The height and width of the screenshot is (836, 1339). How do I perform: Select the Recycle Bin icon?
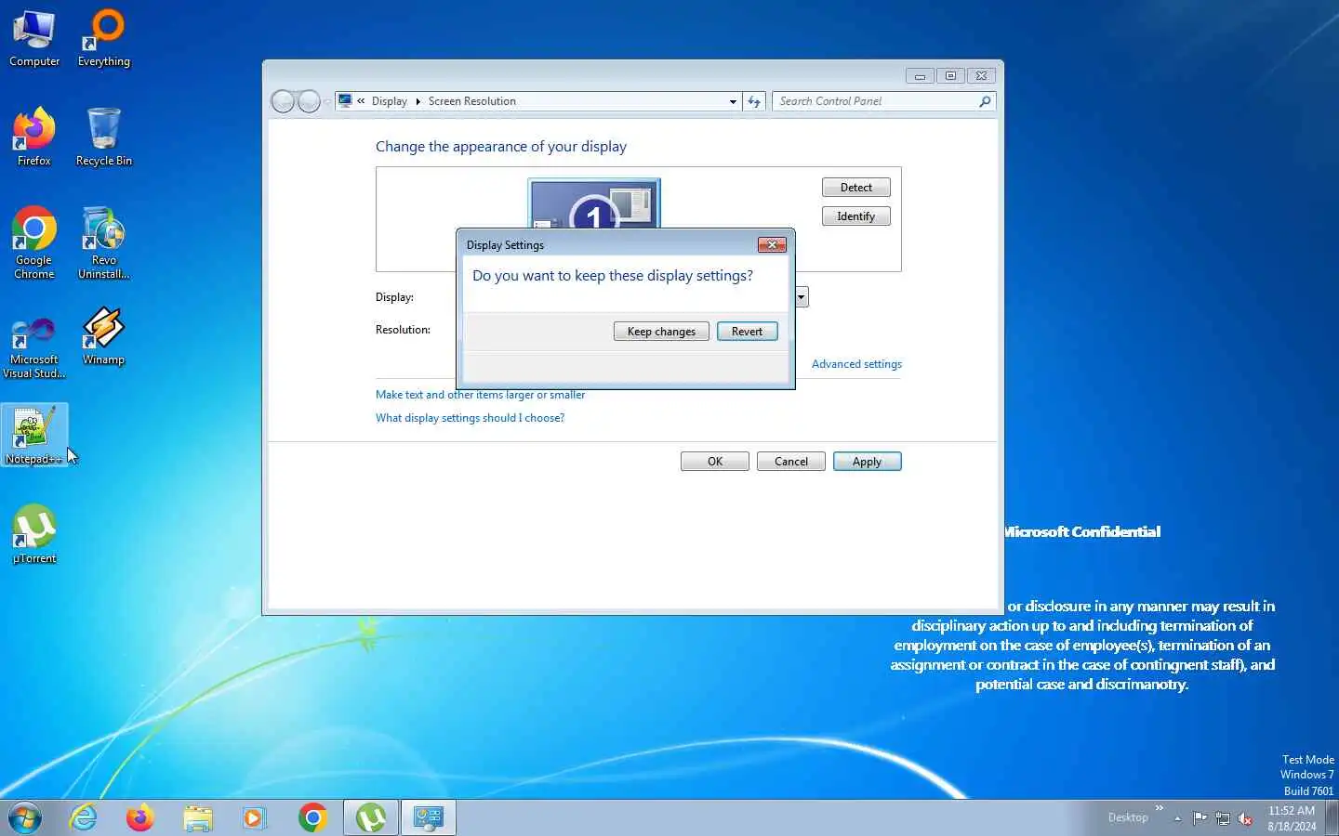[104, 137]
